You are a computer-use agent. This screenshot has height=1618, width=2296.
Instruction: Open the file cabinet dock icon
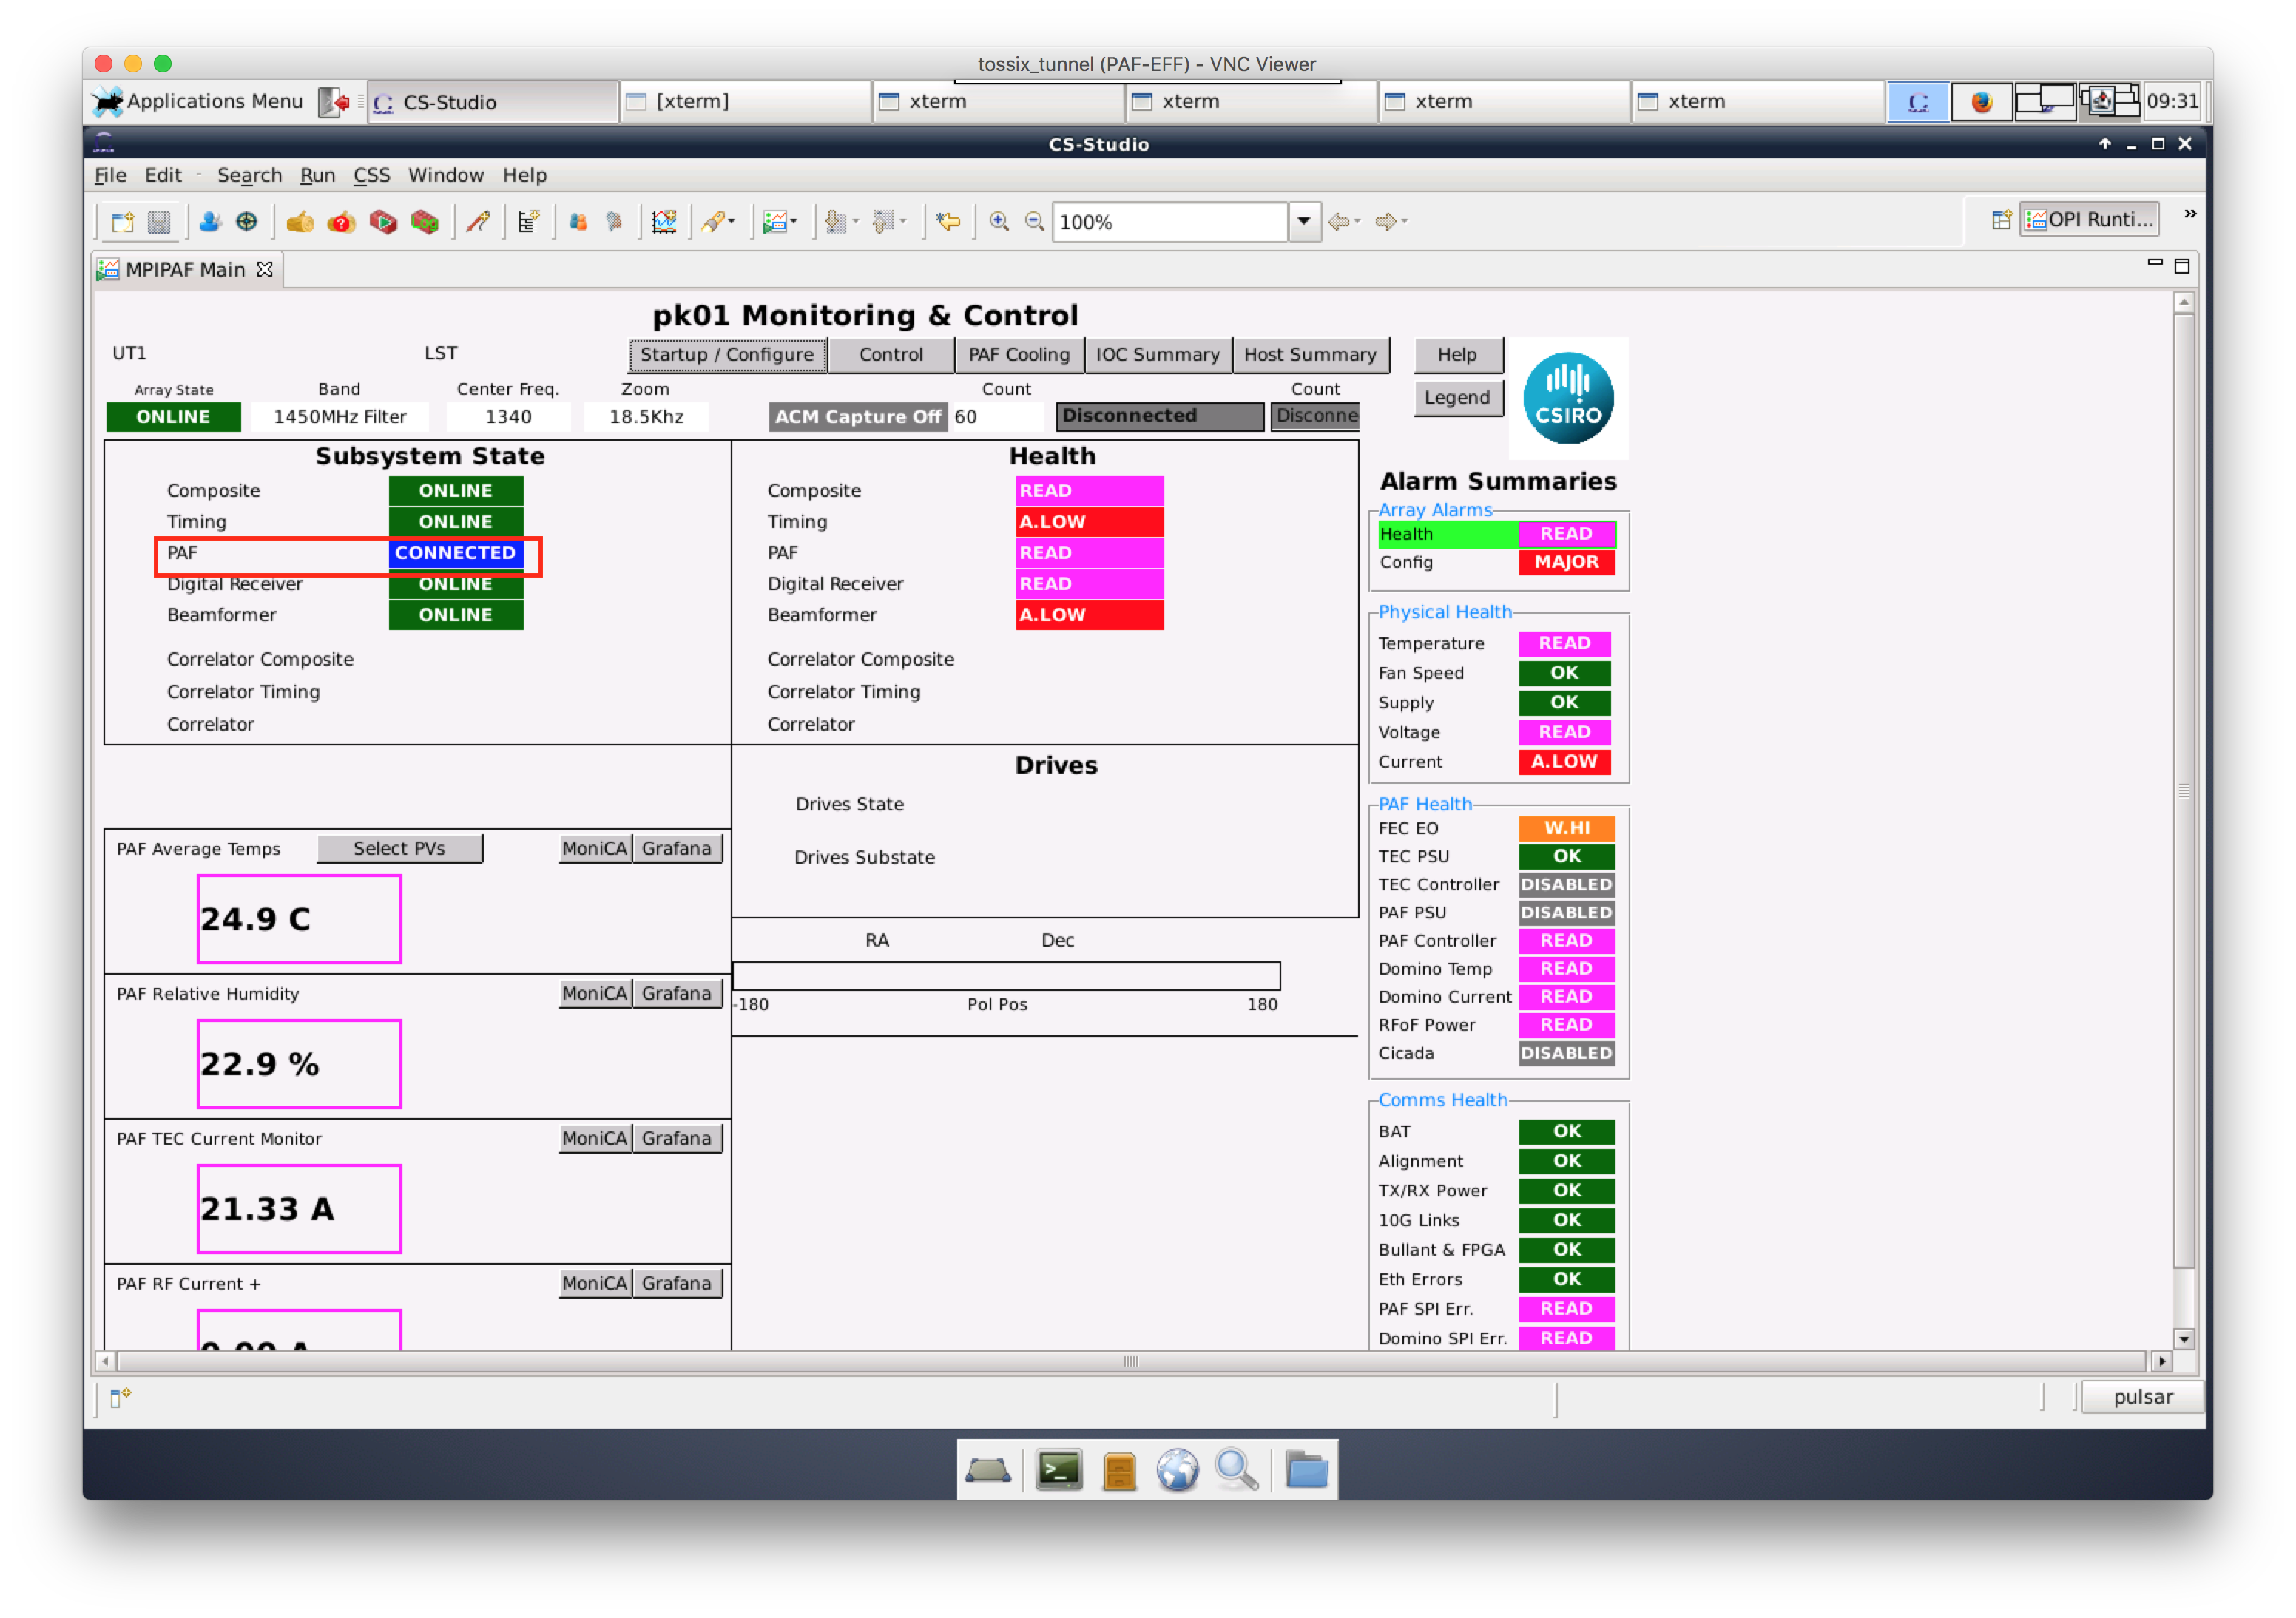(1119, 1470)
